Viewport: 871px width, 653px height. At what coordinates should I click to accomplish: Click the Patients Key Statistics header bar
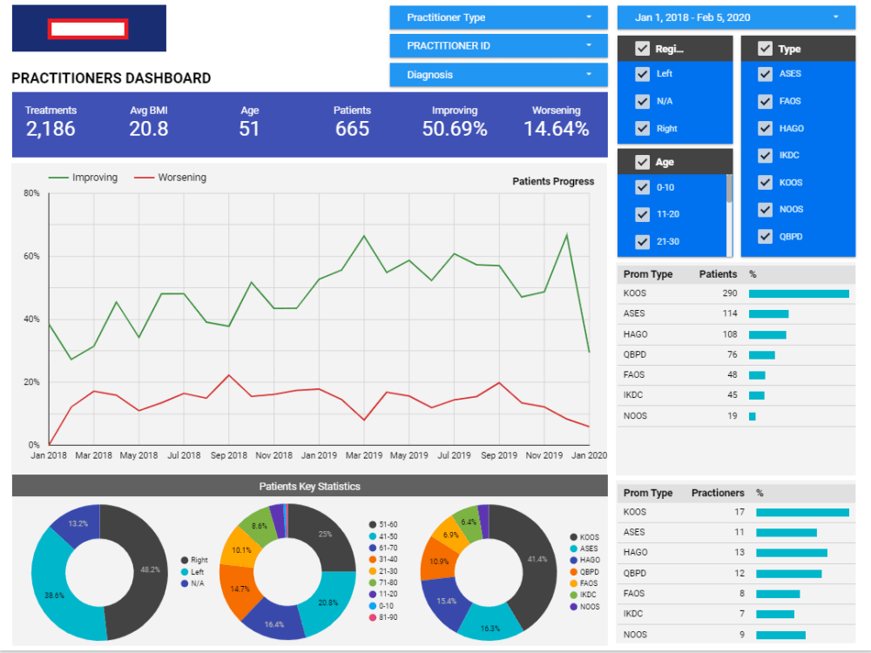[309, 487]
